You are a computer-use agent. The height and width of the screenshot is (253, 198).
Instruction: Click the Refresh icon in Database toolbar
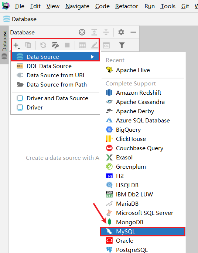[43, 45]
